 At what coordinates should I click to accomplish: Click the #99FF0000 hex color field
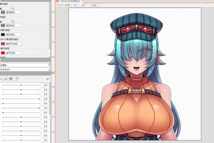point(14,44)
